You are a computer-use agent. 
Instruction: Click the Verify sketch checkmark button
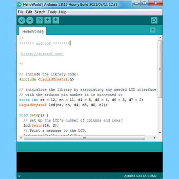click(x=21, y=20)
